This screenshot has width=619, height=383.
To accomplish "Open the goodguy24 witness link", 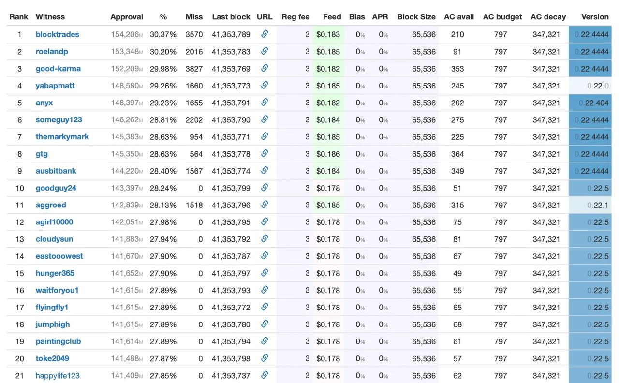I will (56, 188).
